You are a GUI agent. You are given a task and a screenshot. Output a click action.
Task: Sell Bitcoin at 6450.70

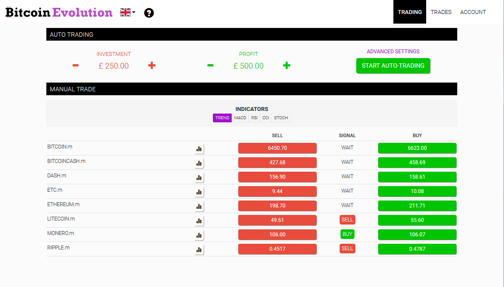277,148
